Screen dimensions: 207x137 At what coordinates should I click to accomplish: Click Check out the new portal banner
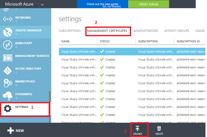[102, 4]
